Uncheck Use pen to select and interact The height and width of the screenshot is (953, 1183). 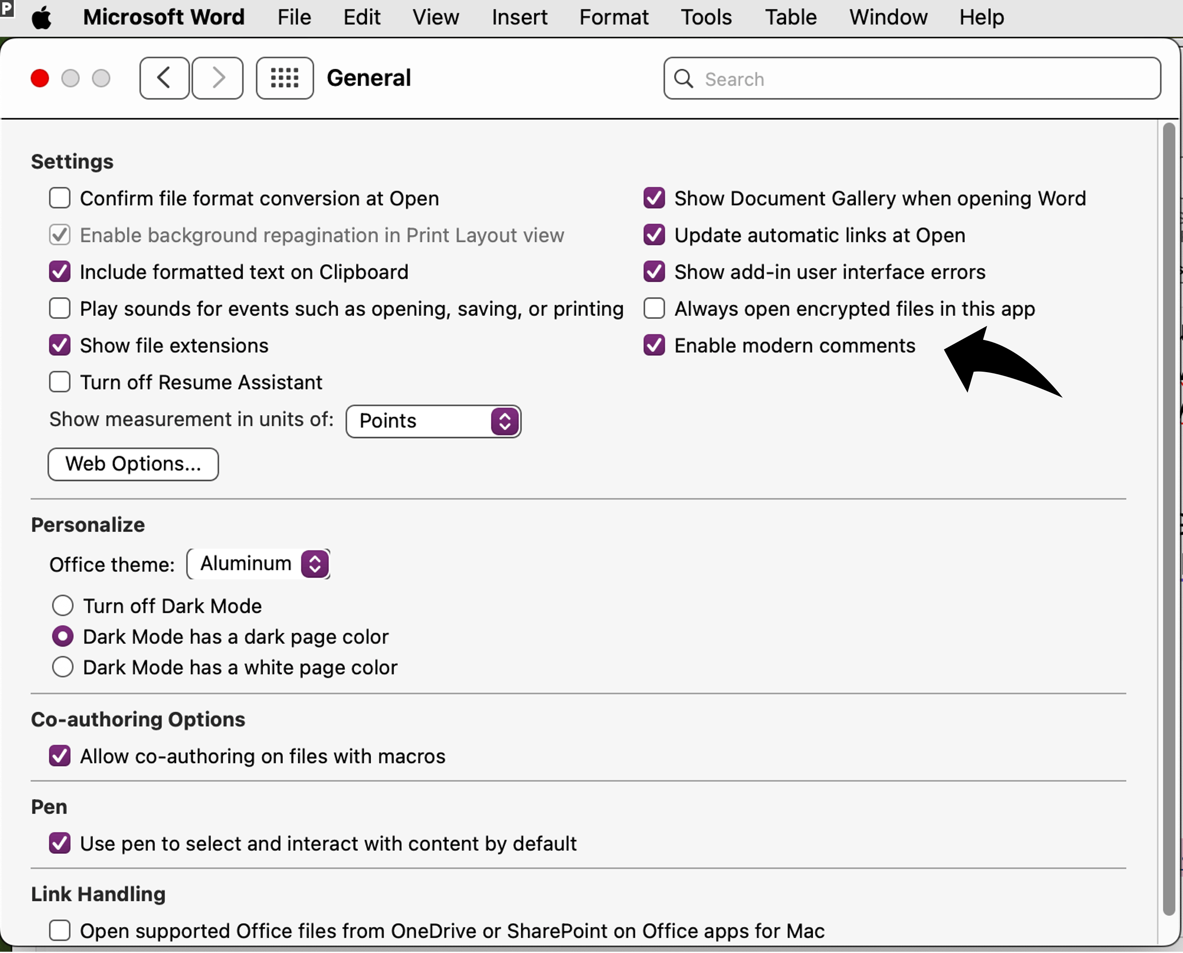pos(60,843)
